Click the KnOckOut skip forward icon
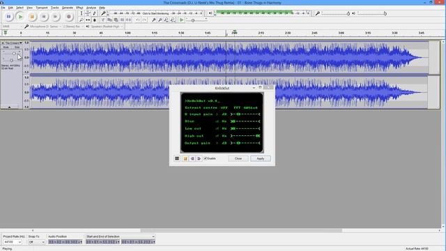Image resolution: width=446 pixels, height=251 pixels. 199,158
